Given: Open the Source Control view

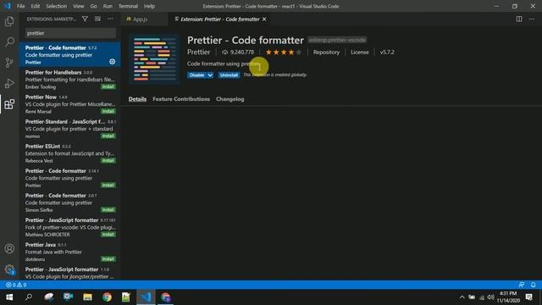Looking at the screenshot, I should [x=9, y=63].
